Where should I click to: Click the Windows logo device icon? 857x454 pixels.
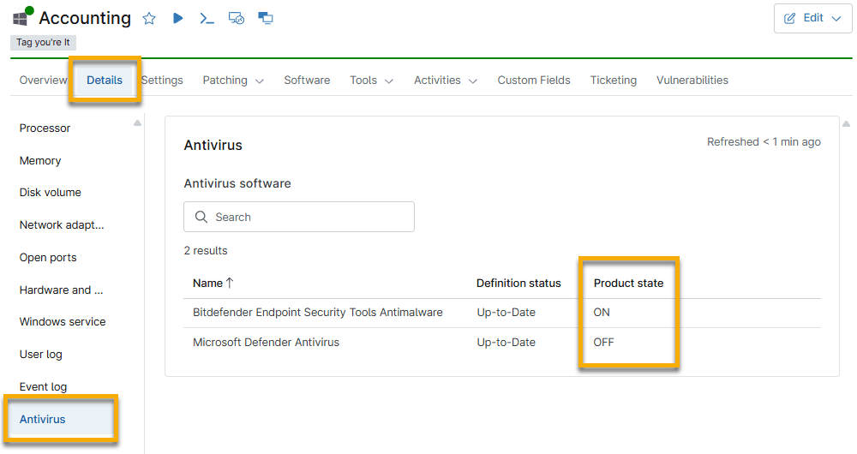click(21, 19)
